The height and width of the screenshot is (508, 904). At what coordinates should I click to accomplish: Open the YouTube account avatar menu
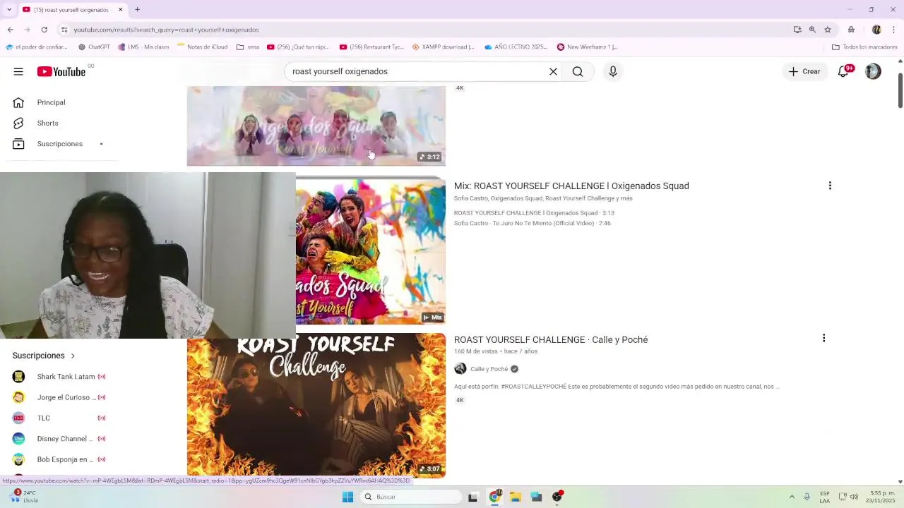click(873, 71)
